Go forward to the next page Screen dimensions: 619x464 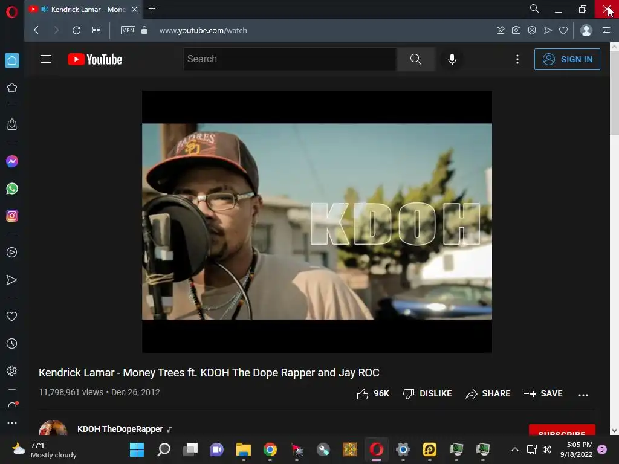56,30
